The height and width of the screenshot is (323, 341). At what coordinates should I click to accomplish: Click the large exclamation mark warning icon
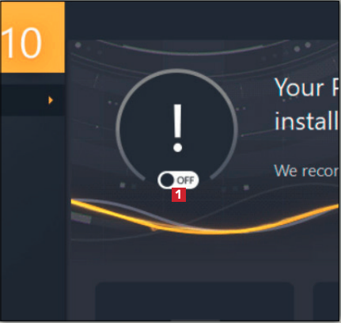tap(177, 128)
